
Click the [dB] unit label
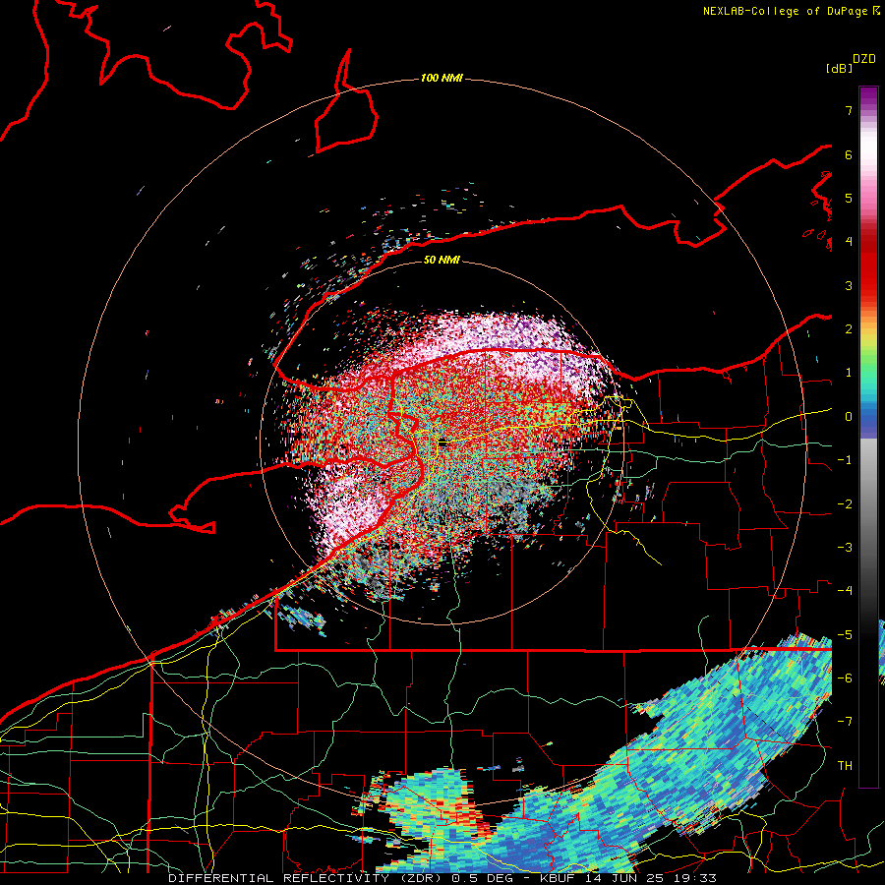tap(839, 68)
